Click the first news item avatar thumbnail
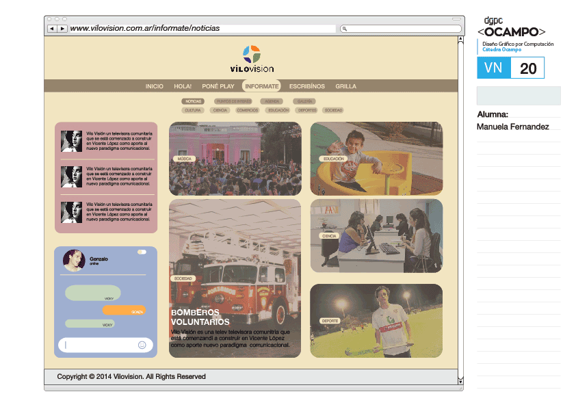 [71, 141]
